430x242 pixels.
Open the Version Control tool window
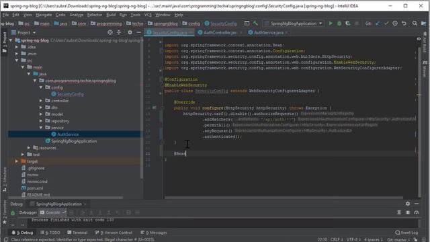point(114,233)
